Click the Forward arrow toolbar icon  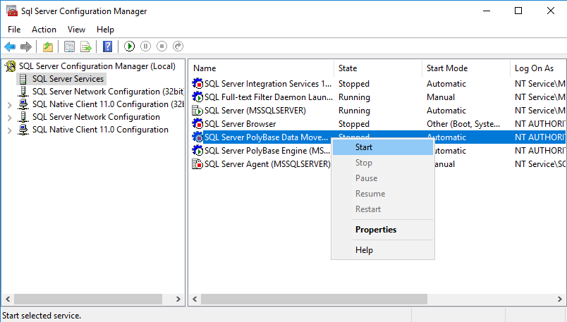click(26, 47)
